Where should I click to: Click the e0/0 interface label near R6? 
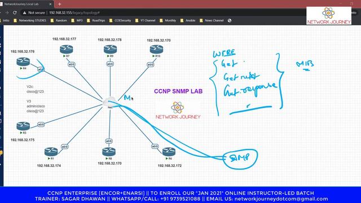point(155,147)
